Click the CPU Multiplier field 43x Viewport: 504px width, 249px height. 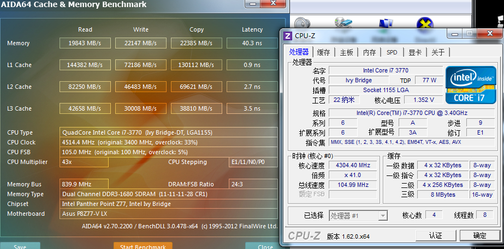pyautogui.click(x=84, y=162)
